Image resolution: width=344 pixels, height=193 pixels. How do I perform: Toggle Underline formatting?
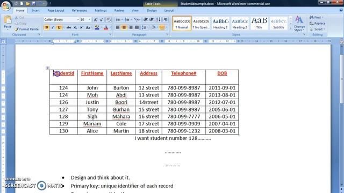click(x=59, y=27)
